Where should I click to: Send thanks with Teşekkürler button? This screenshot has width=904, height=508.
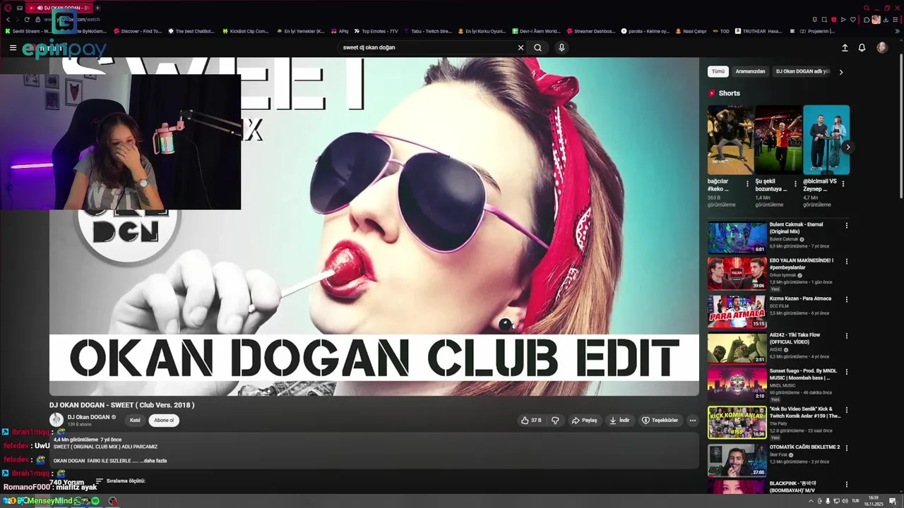(x=660, y=420)
